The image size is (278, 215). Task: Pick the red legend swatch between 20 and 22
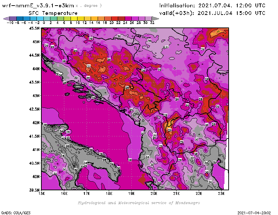(115, 18)
